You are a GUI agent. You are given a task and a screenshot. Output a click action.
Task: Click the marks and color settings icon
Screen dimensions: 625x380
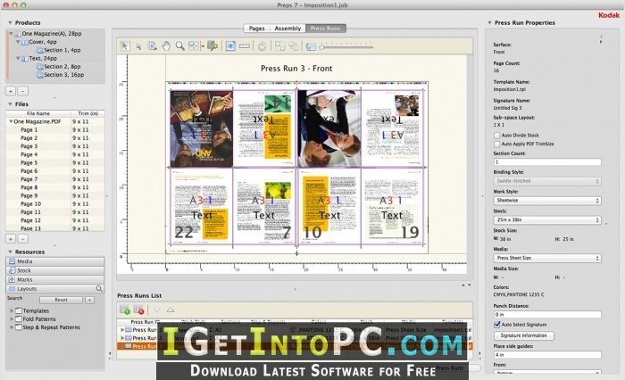click(x=212, y=46)
